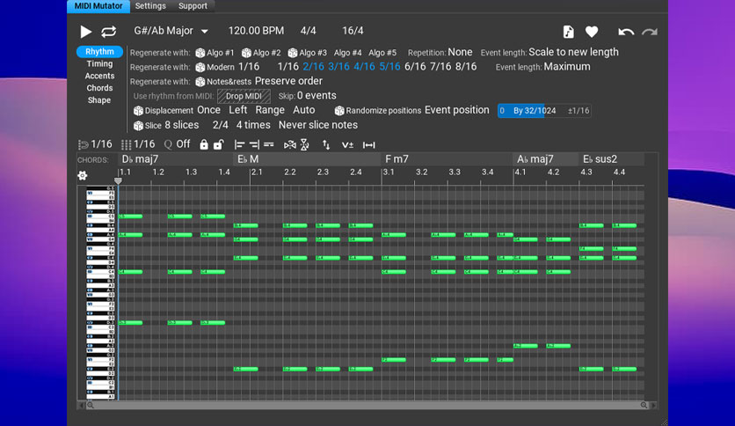
Task: Undo the last action
Action: pos(626,32)
